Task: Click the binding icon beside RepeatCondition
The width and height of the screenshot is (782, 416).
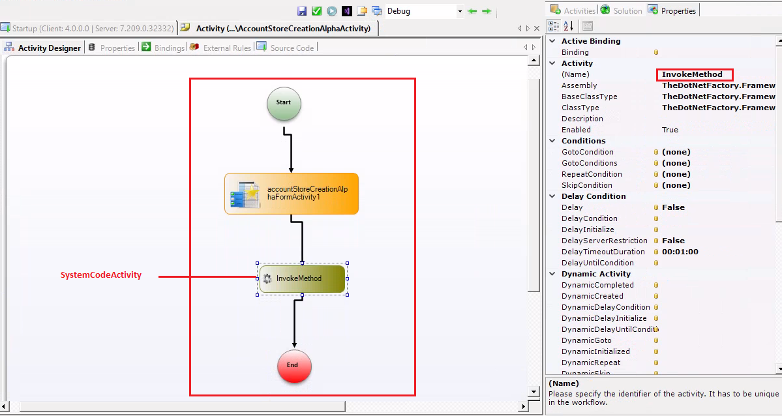Action: pos(656,174)
